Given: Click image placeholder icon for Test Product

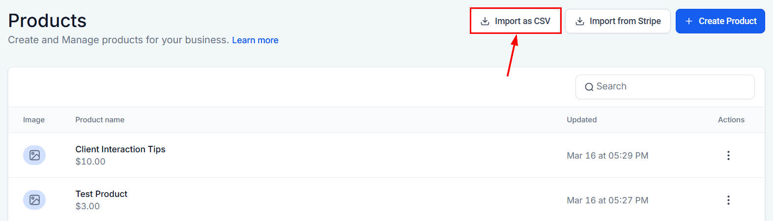Looking at the screenshot, I should [x=34, y=200].
